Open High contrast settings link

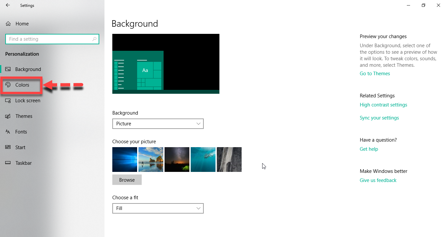[383, 105]
